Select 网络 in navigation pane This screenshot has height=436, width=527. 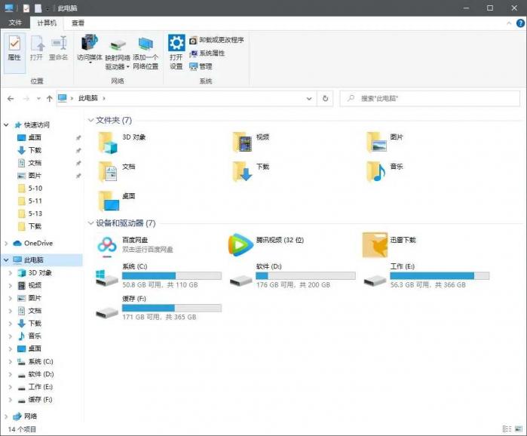tap(25, 416)
